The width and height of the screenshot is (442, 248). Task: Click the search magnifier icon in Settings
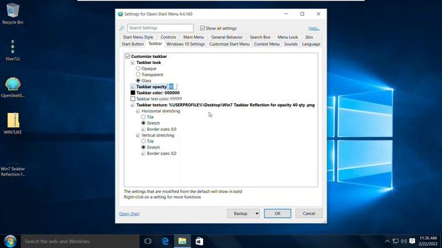click(x=122, y=28)
